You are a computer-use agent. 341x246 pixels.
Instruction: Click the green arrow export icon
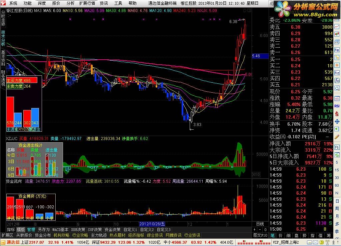(x=337, y=129)
